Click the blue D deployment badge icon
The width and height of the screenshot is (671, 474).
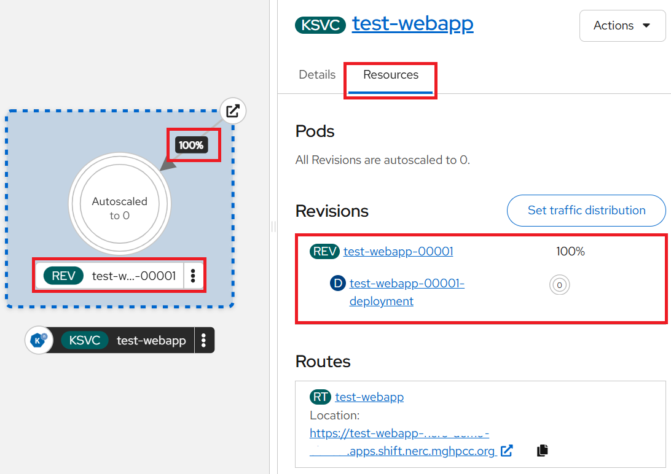tap(337, 283)
